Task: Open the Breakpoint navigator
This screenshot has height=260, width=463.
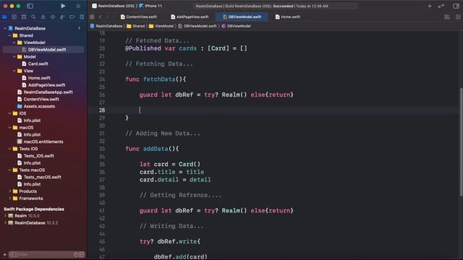Action: pyautogui.click(x=72, y=17)
